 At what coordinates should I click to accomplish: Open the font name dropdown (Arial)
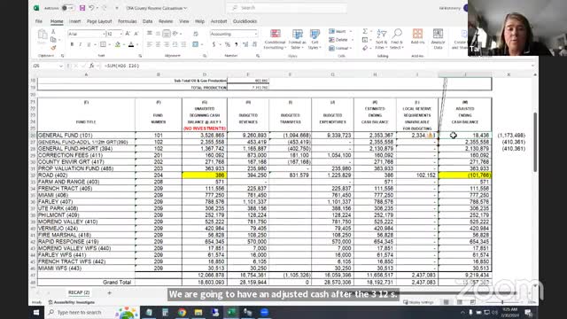point(104,34)
